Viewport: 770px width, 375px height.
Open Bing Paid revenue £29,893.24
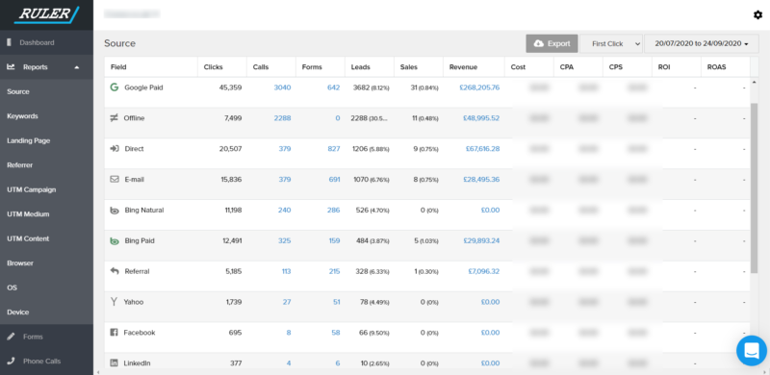tap(482, 241)
